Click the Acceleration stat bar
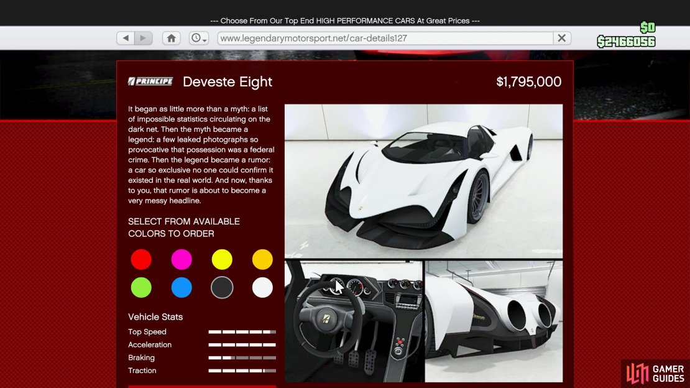This screenshot has height=388, width=690. coord(242,345)
